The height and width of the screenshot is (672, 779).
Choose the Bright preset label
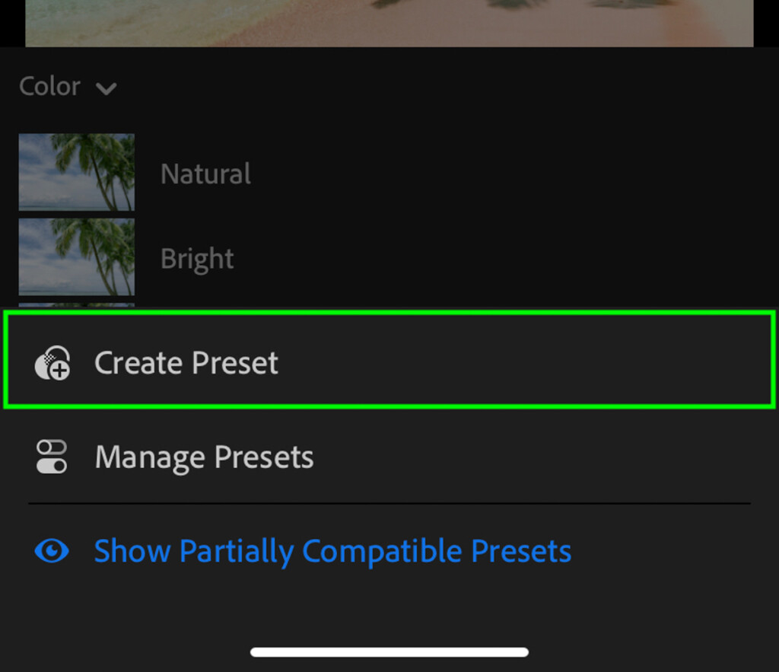(x=197, y=259)
